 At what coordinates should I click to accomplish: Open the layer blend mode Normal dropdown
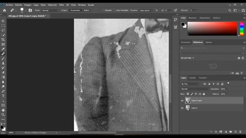[195, 89]
